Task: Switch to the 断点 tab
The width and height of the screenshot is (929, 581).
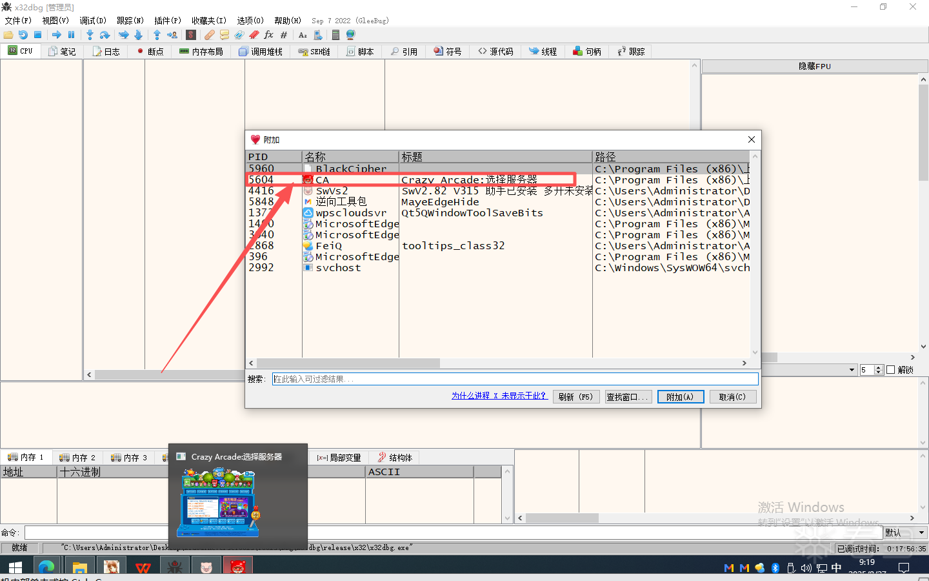Action: [150, 52]
